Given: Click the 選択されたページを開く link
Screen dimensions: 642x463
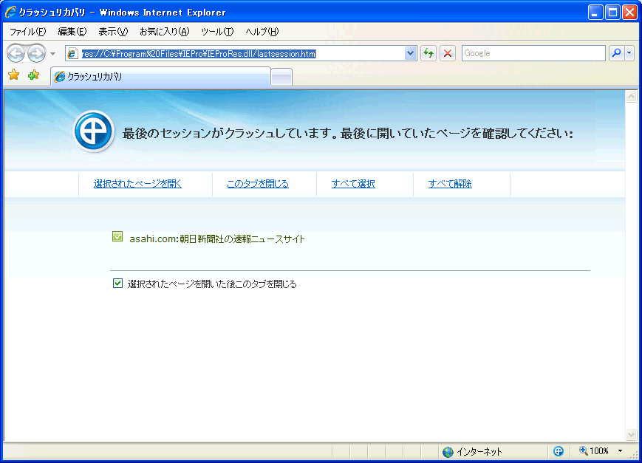Looking at the screenshot, I should [137, 184].
